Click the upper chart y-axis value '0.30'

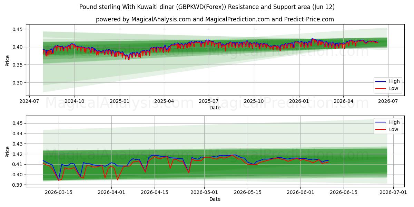point(17,83)
